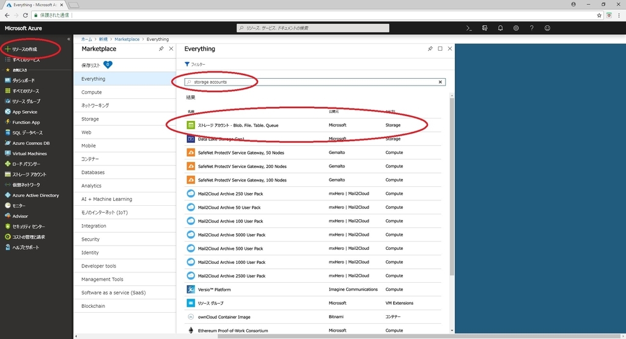Open すべてのサービス in sidebar

(x=23, y=60)
